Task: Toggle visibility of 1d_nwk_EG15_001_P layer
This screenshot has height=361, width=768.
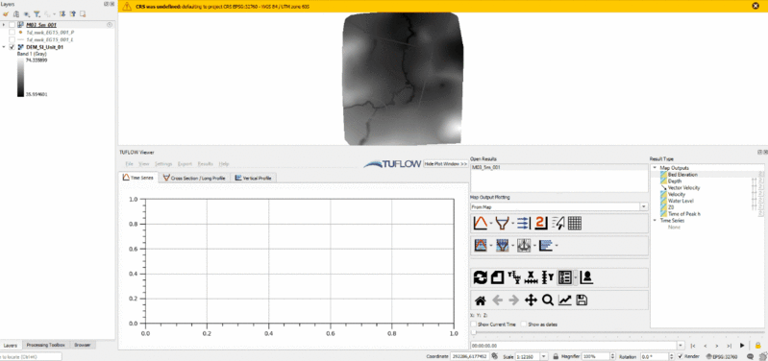Action: click(12, 32)
